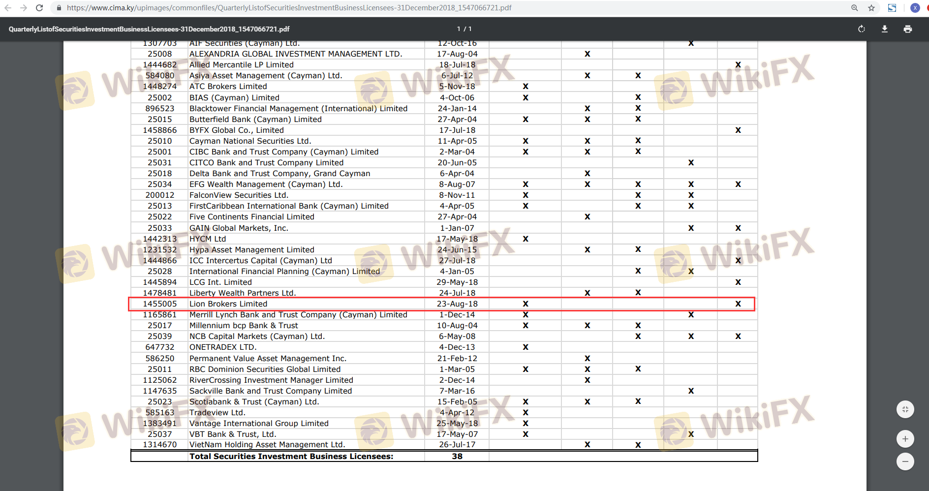Image resolution: width=929 pixels, height=491 pixels.
Task: Select 'EFG Wealth Management (Cayman) Ltd.'
Action: pyautogui.click(x=266, y=184)
